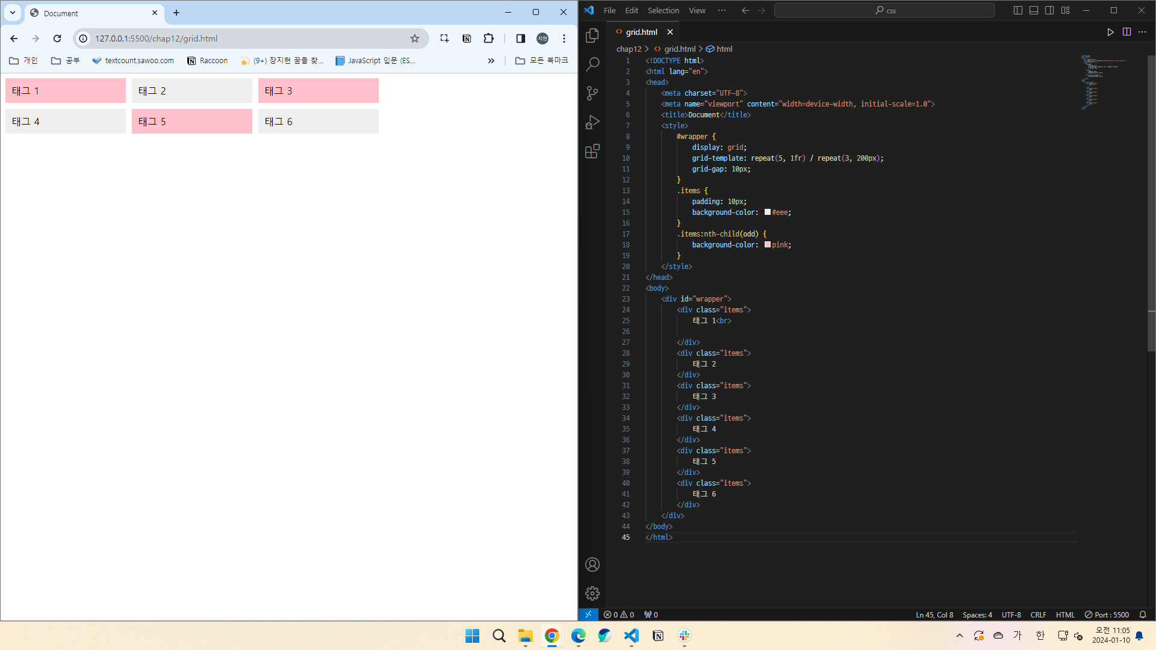The image size is (1156, 650).
Task: Open the editor More Actions menu
Action: (x=1142, y=32)
